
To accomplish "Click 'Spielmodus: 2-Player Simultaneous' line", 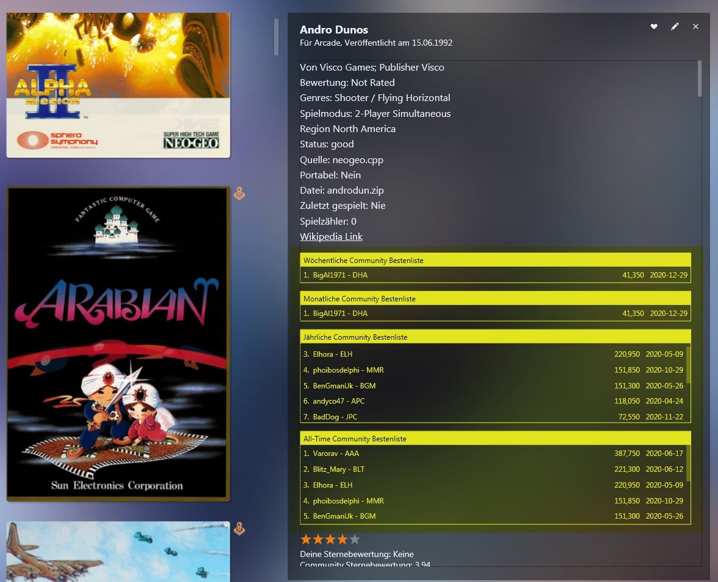I will 375,113.
